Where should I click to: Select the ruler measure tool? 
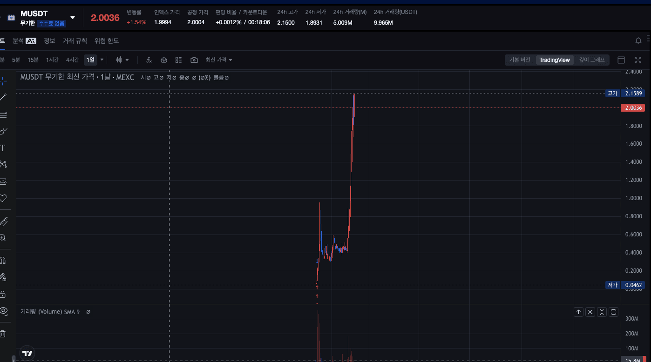click(3, 221)
